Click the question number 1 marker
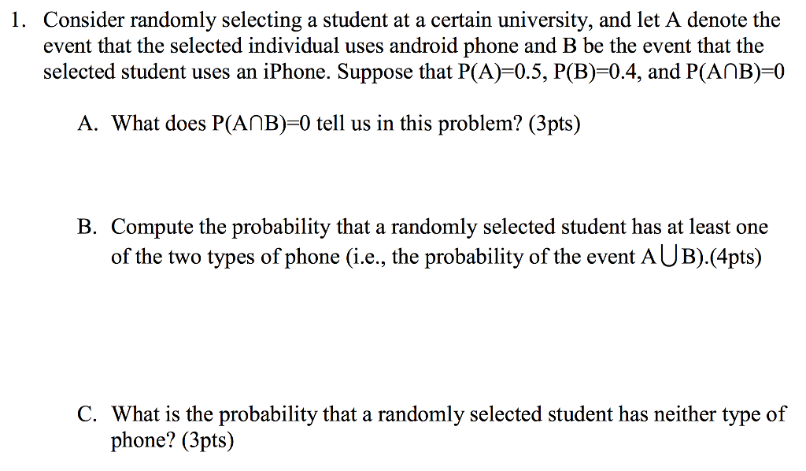This screenshot has height=471, width=806. [x=18, y=20]
